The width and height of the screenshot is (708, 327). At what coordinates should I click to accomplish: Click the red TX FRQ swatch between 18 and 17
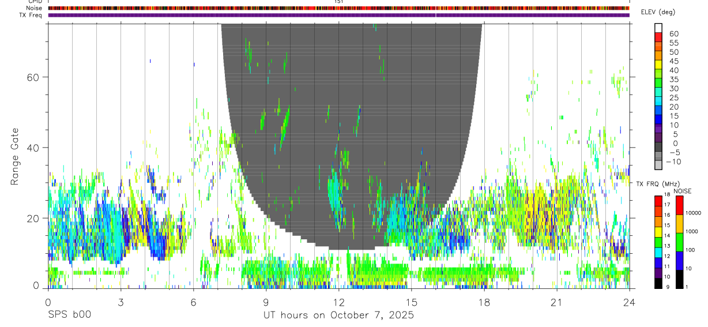658,200
